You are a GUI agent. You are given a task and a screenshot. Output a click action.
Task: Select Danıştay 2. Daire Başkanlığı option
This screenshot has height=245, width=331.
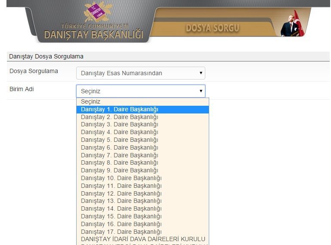coord(120,117)
